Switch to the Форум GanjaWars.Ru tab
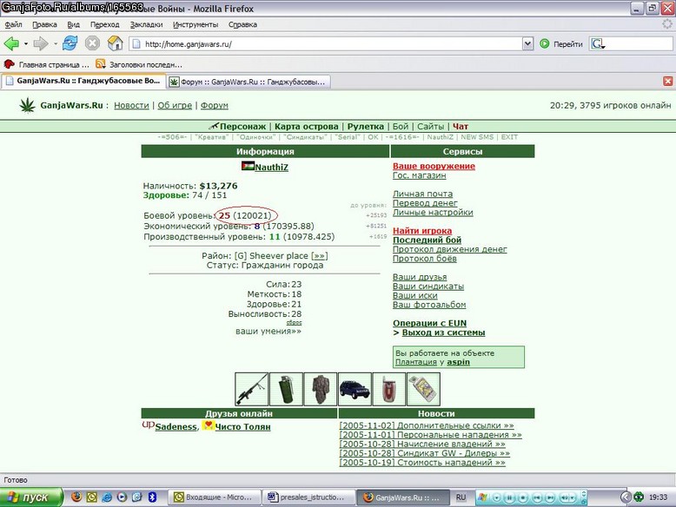This screenshot has height=507, width=676. click(x=249, y=82)
